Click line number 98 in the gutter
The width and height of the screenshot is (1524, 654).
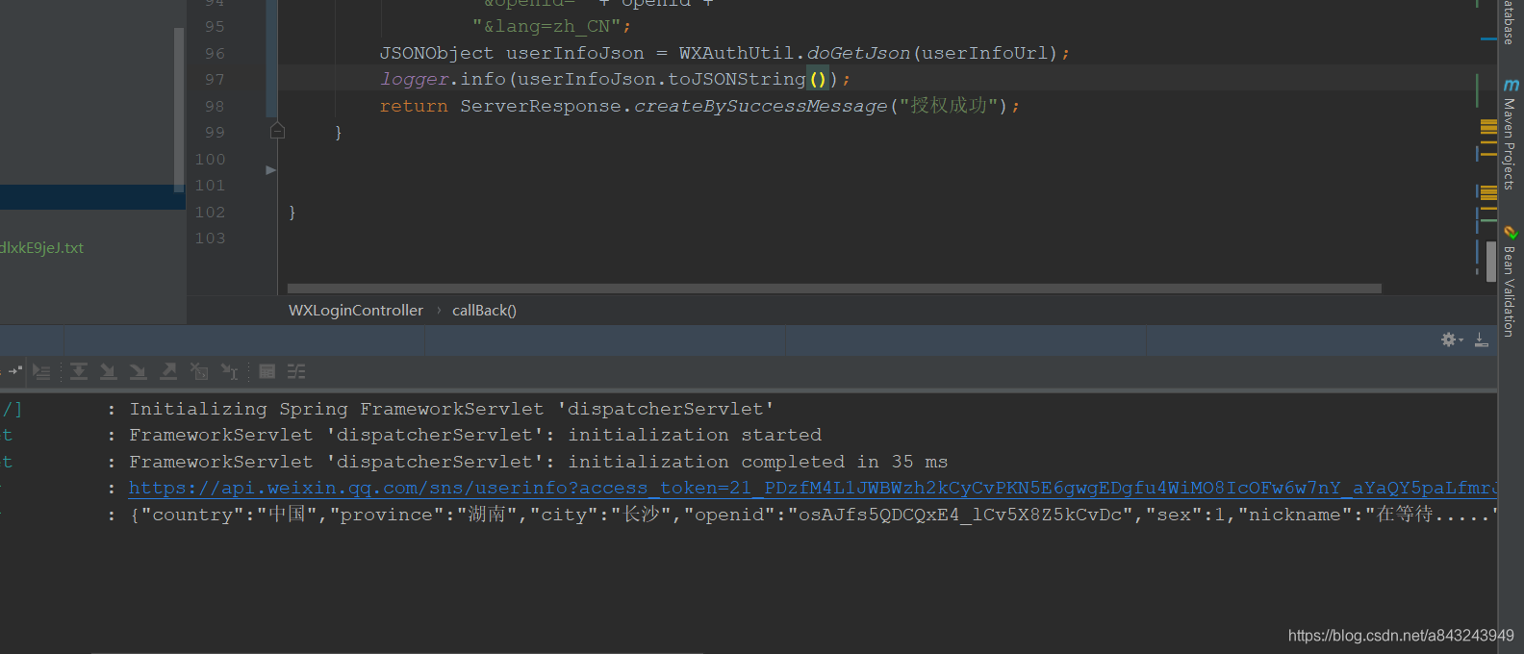coord(215,107)
